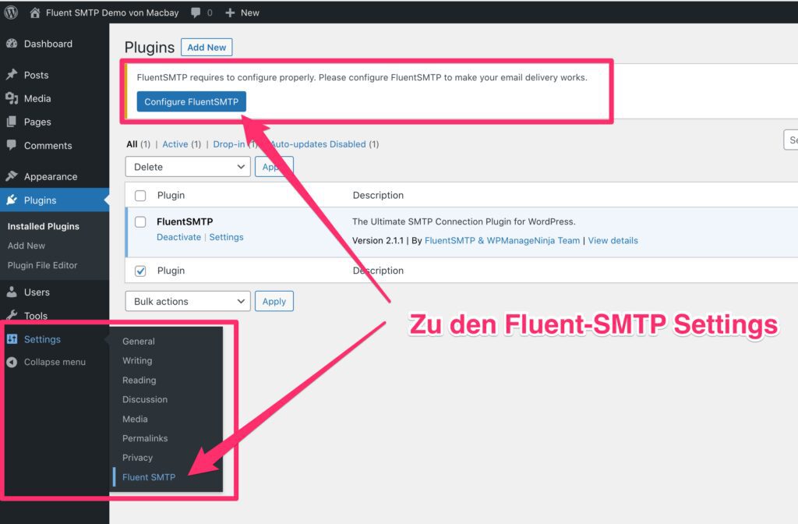The width and height of the screenshot is (798, 524).
Task: Click Deactivate link under FluentSMTP
Action: 178,237
